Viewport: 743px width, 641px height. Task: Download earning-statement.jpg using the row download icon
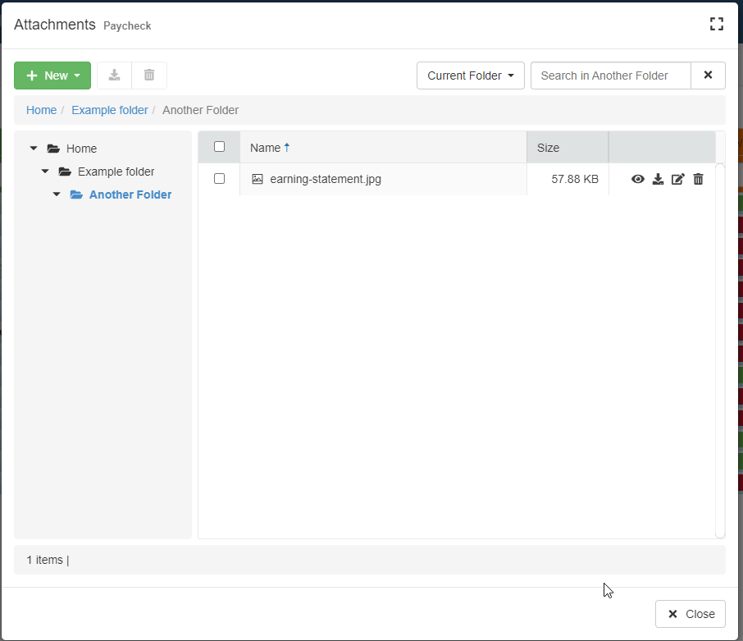[658, 179]
